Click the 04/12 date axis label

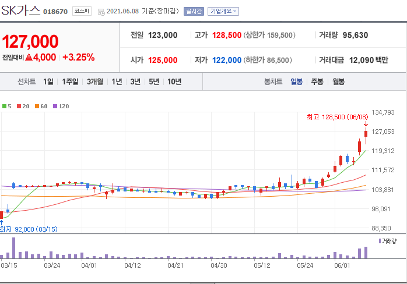pyautogui.click(x=132, y=265)
